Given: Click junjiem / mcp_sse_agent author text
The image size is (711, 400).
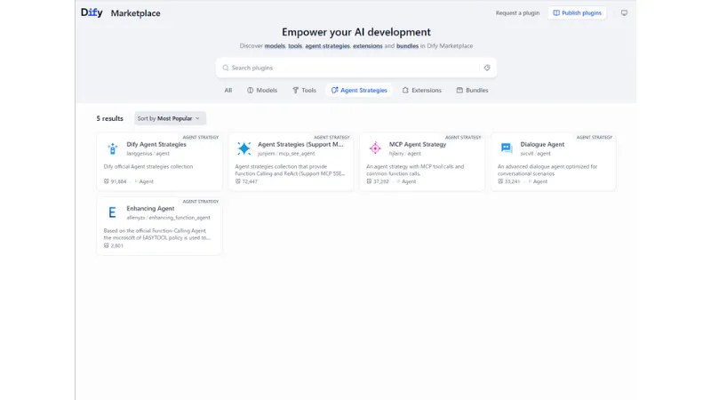Looking at the screenshot, I should point(286,154).
